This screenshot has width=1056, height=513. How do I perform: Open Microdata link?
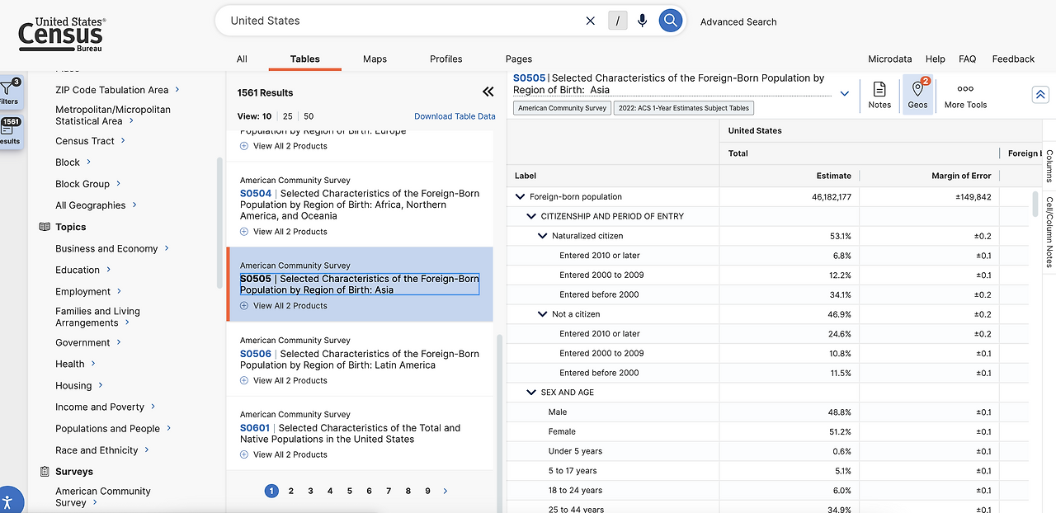pos(890,59)
